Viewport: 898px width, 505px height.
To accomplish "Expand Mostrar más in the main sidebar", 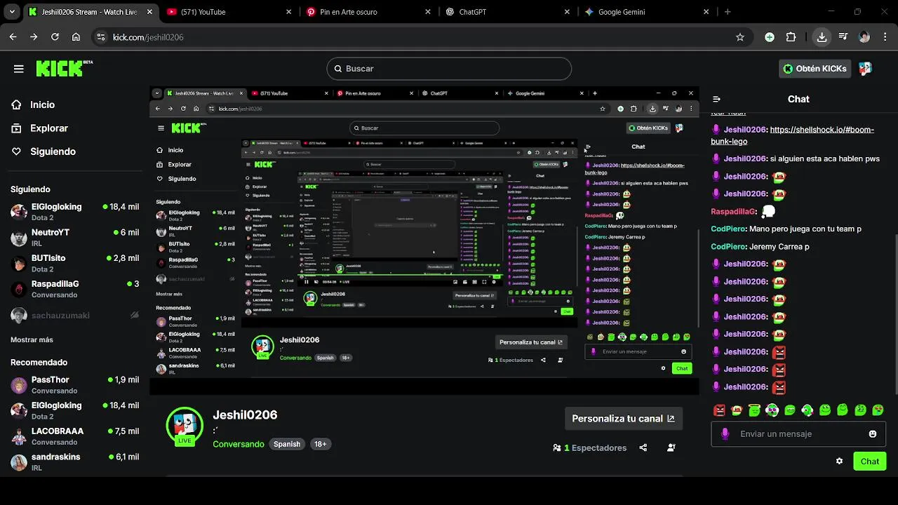I will pos(32,339).
